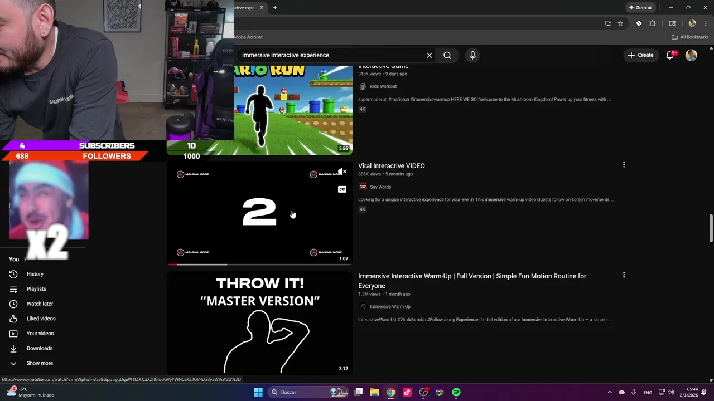
Task: Click the Watch later clock icon
Action: tap(13, 304)
